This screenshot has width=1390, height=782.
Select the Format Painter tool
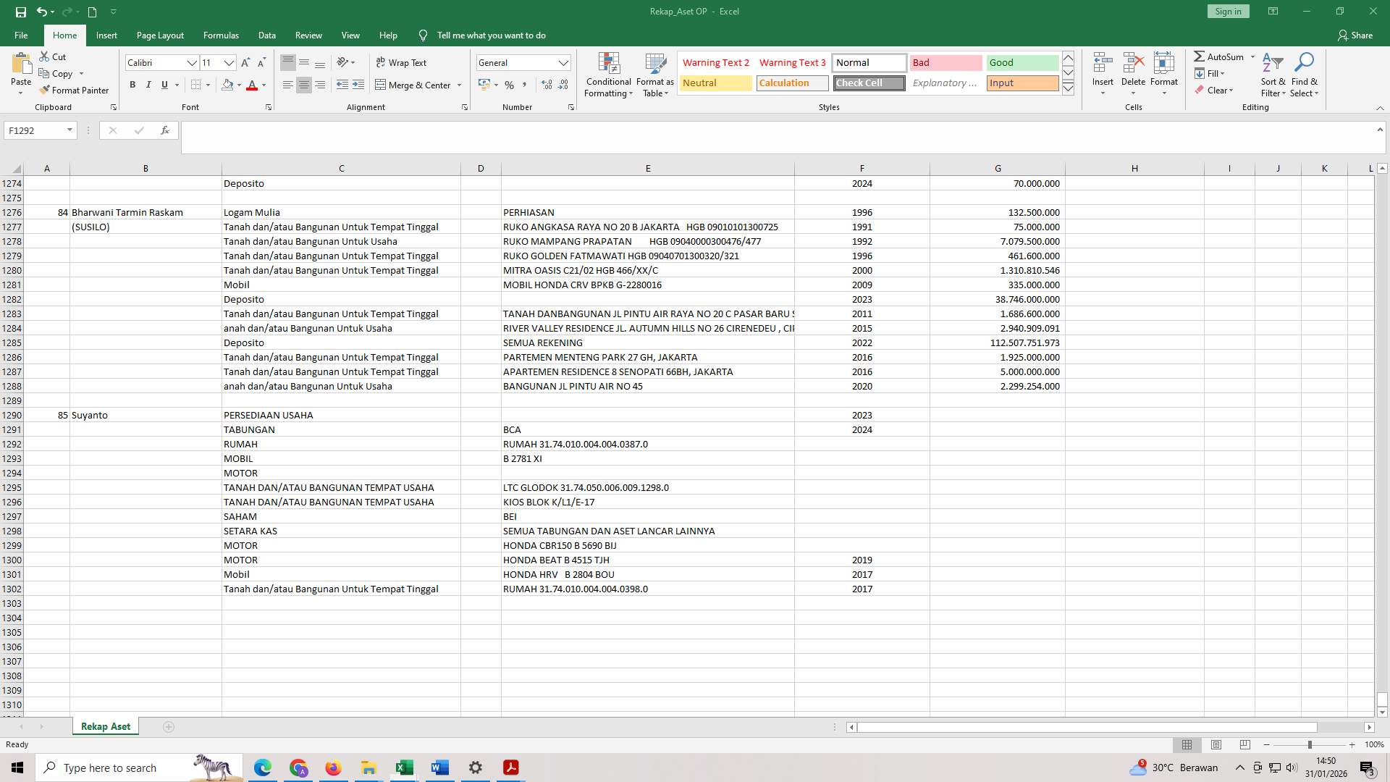[75, 90]
